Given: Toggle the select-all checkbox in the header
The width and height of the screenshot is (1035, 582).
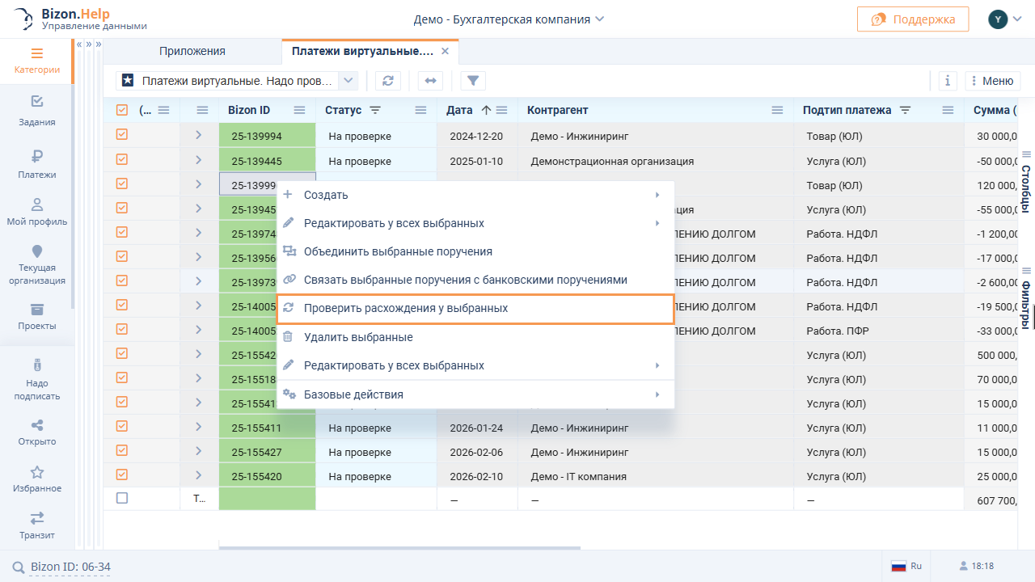Looking at the screenshot, I should click(x=122, y=111).
